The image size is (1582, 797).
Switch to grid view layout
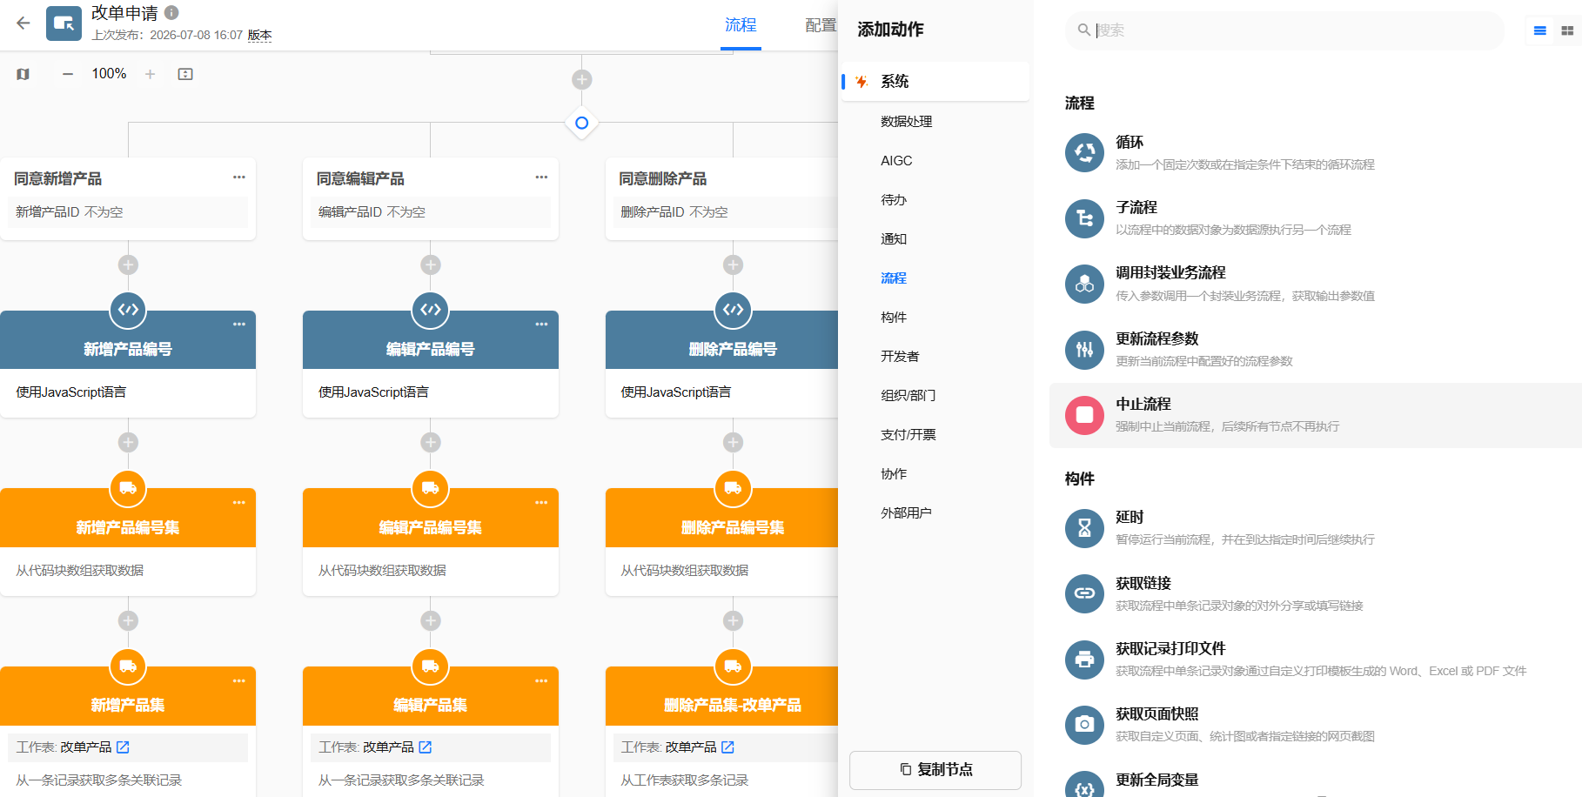pyautogui.click(x=1567, y=30)
